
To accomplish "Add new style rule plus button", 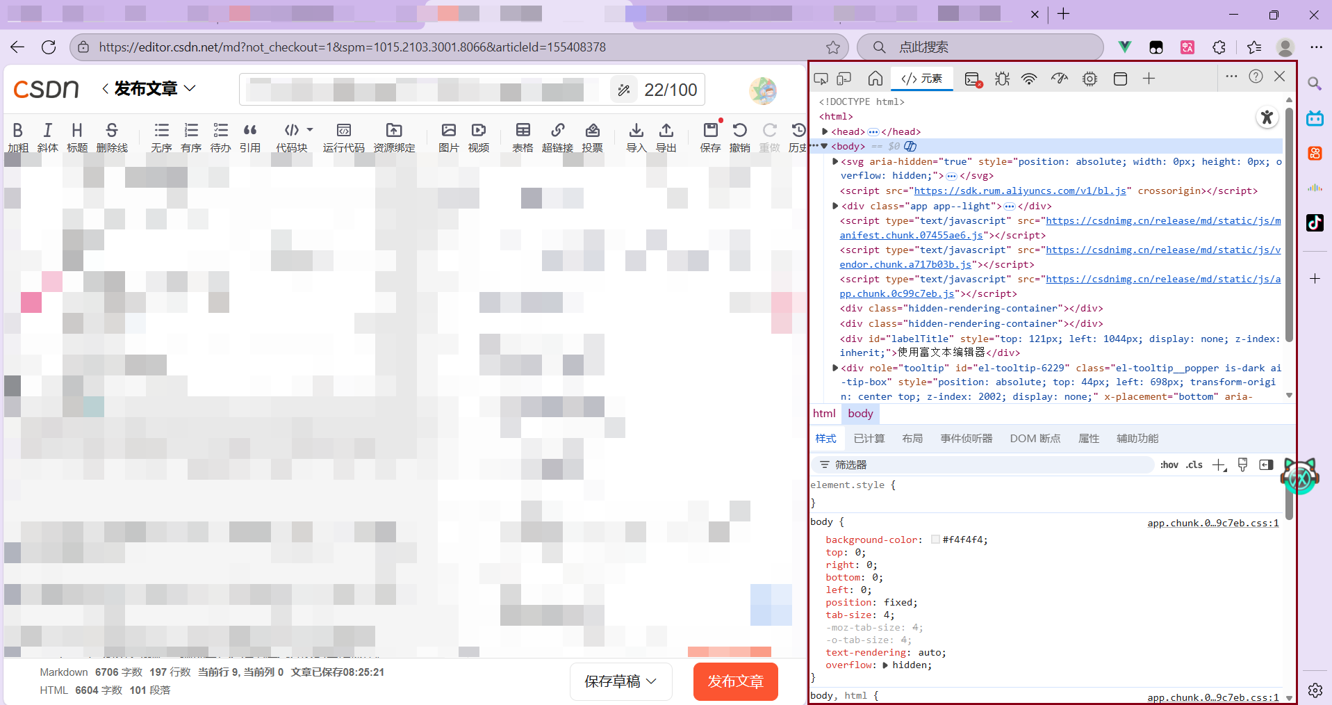I will (1219, 465).
